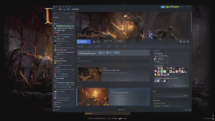The image size is (215, 121).
Task: Switch to the 库 library tab
Action: pos(64,9)
